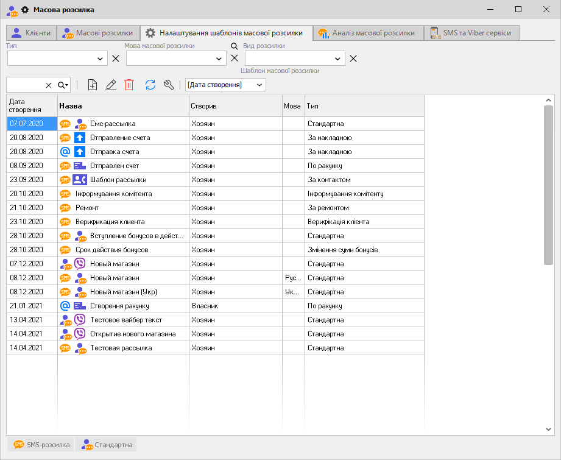
Task: Clear the Вид розсилки filter with X
Action: (353, 58)
